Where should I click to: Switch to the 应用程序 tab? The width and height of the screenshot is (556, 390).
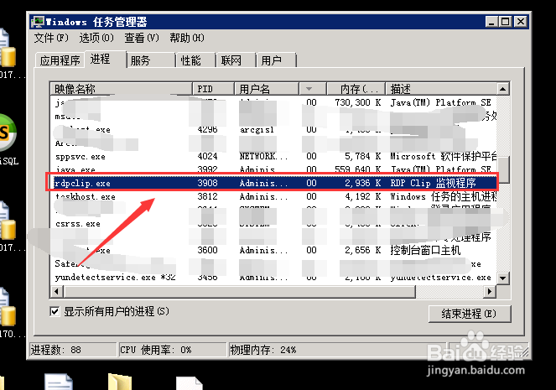60,60
